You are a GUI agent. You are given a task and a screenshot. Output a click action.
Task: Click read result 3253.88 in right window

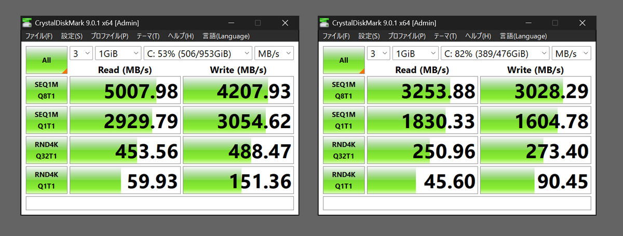tap(422, 91)
